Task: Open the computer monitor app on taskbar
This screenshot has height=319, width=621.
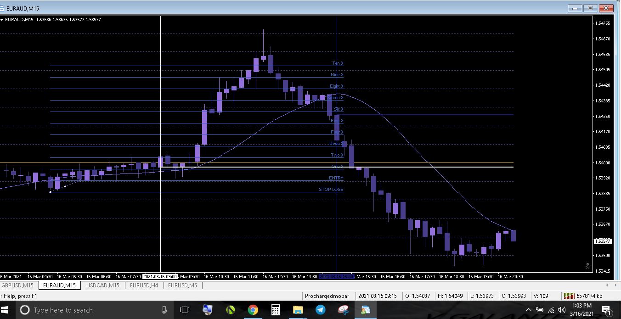Action: point(208,310)
